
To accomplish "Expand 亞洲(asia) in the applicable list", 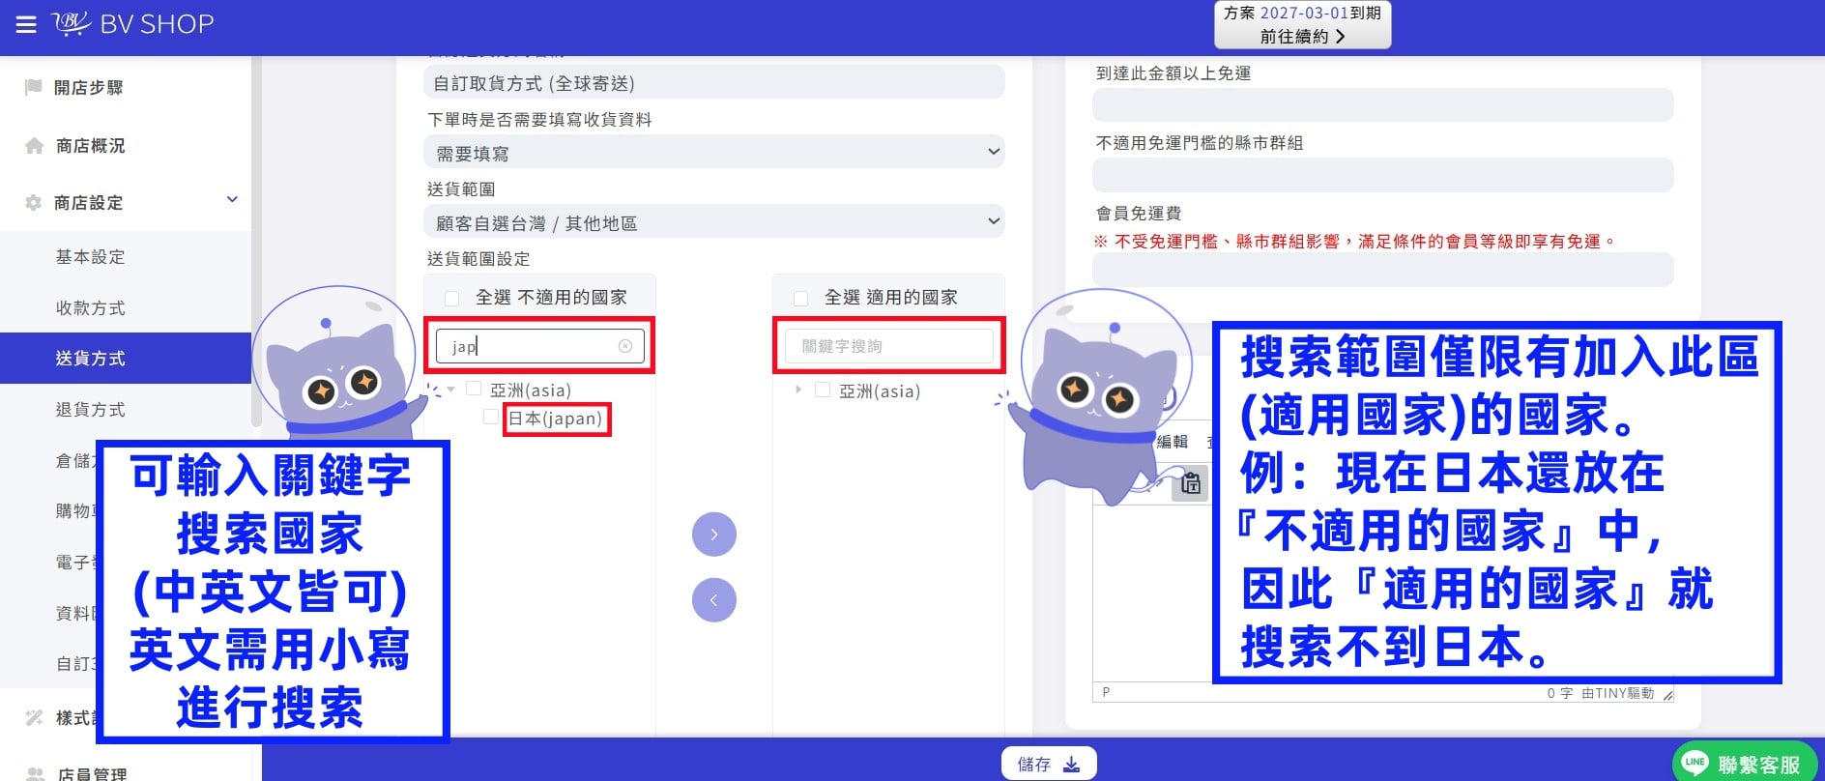I will (798, 390).
